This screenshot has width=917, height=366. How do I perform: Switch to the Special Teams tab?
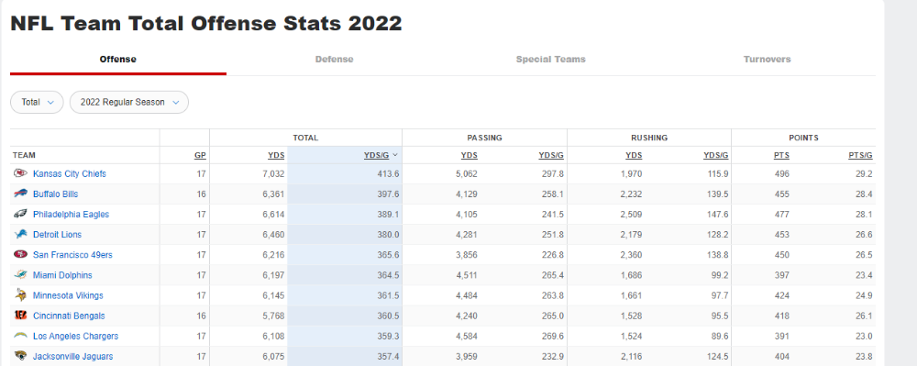pos(550,59)
